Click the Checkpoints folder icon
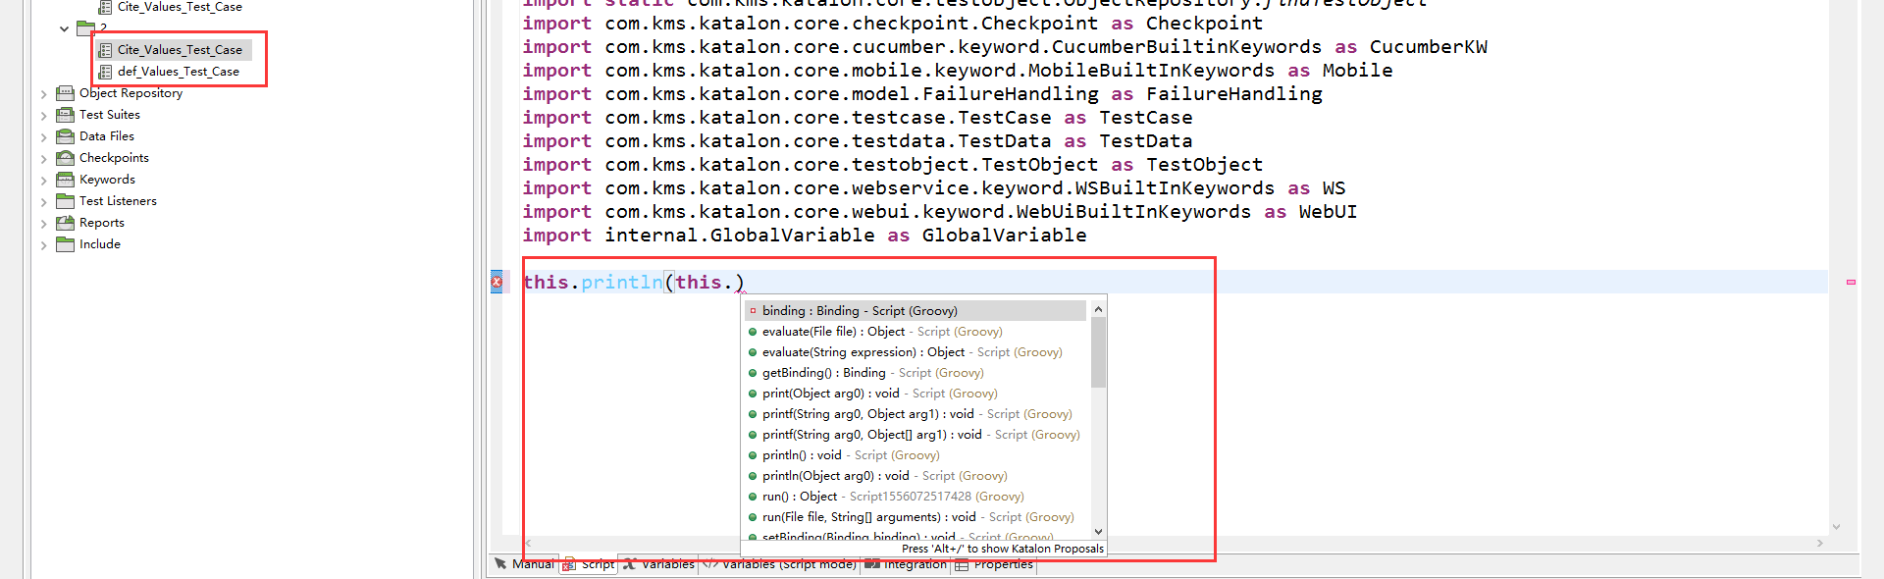The height and width of the screenshot is (579, 1884). 66,158
